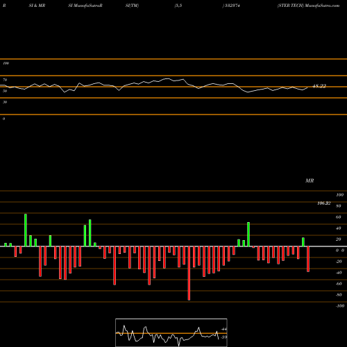Click the MR axis label '20'
The height and width of the screenshot is (347, 347).
click(339, 239)
